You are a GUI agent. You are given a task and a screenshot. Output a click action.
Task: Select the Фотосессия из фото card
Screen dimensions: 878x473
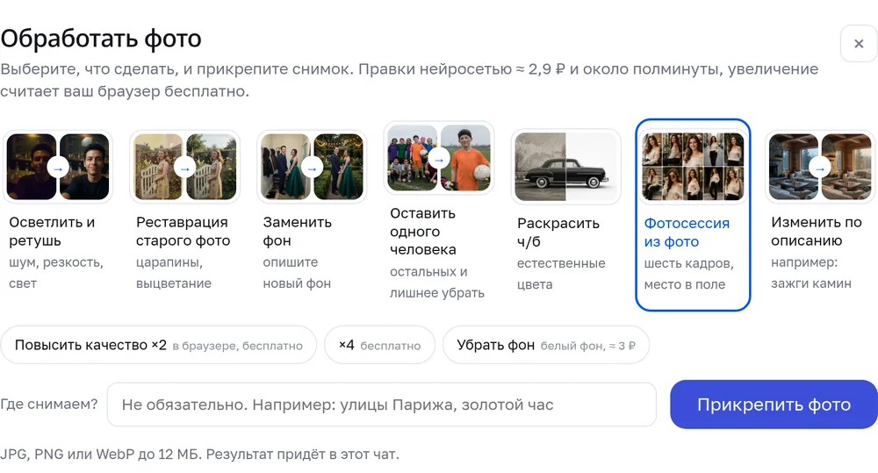(693, 215)
